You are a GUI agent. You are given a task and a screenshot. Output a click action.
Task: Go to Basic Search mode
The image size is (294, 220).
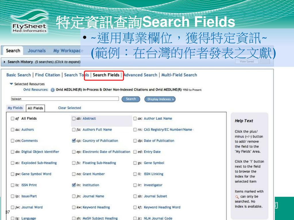tap(19, 75)
